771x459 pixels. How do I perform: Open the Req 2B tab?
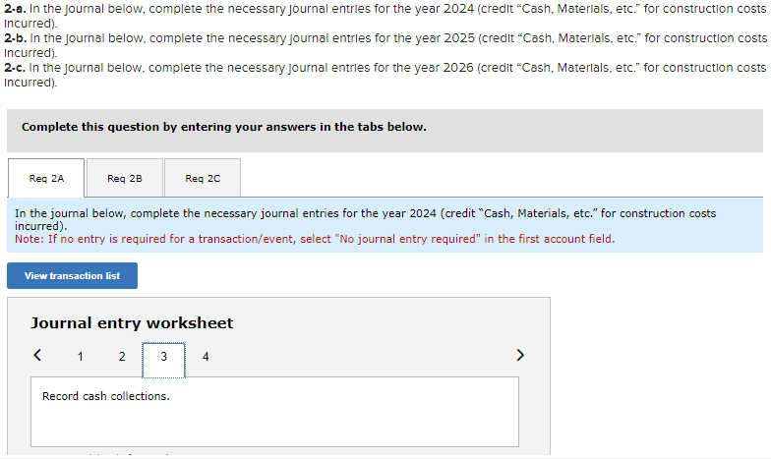[x=125, y=179]
